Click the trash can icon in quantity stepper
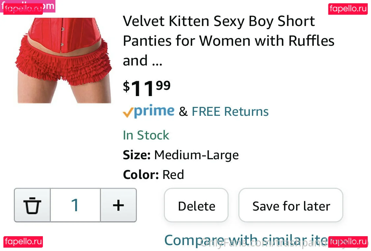 click(32, 205)
